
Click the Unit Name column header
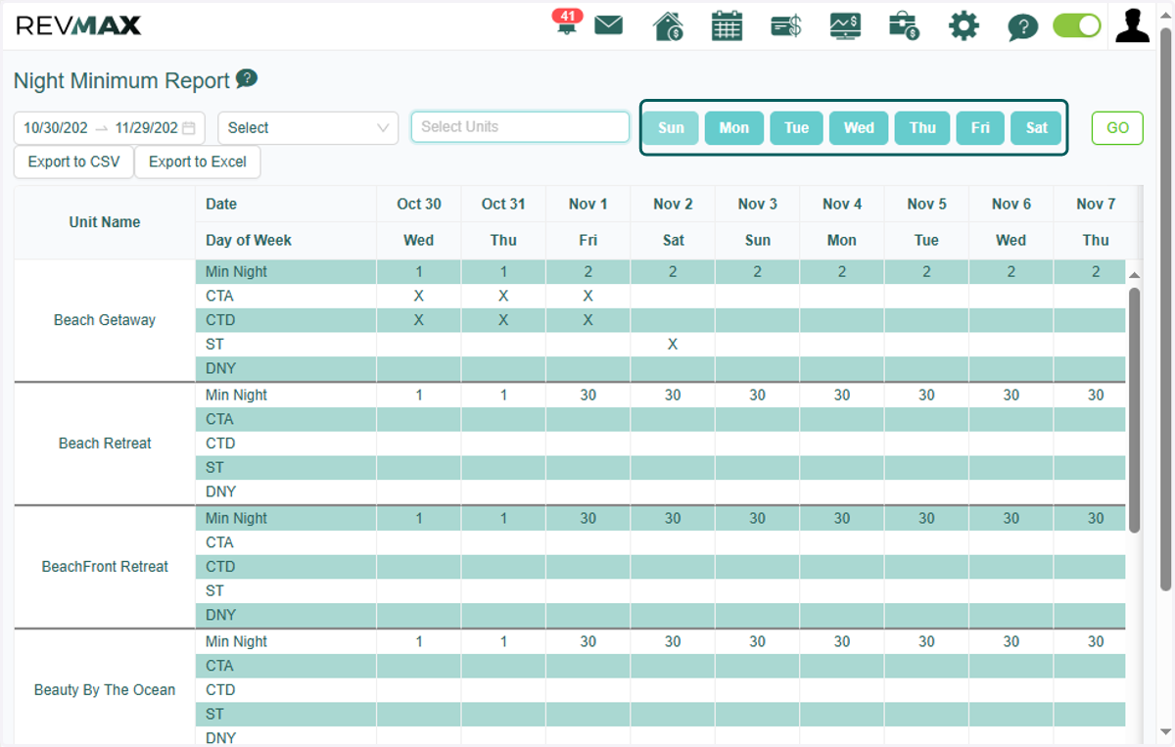105,222
